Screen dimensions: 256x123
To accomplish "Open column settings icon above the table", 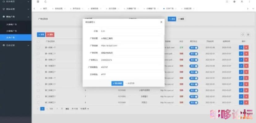I will [x=248, y=35].
